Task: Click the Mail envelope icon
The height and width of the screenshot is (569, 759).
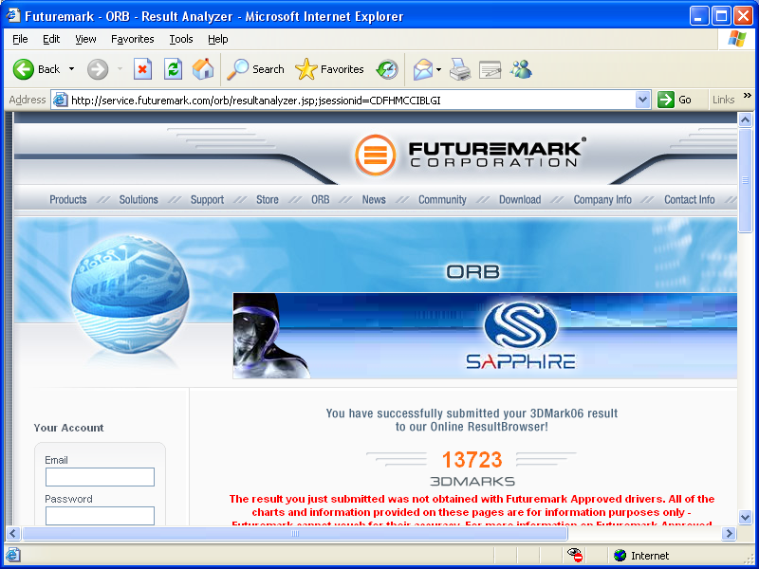Action: (422, 69)
